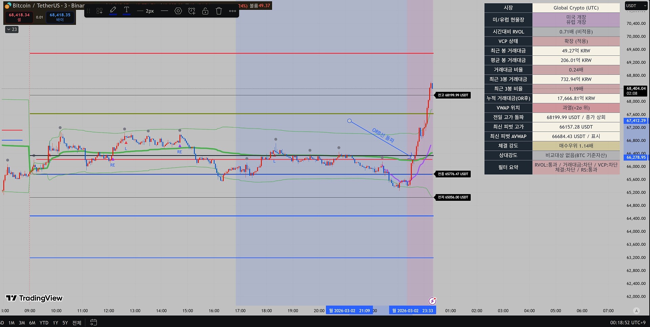Click the 17,666.81억 KRW cumulative value

tap(576, 98)
